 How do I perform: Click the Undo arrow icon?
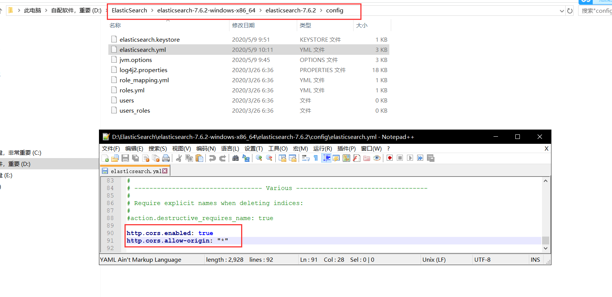[213, 158]
